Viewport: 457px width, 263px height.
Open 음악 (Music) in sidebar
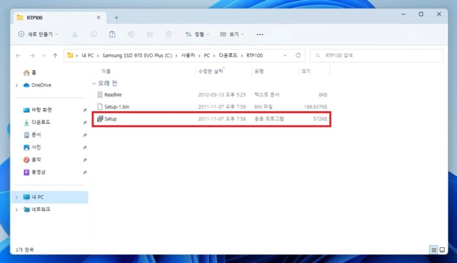coord(32,160)
